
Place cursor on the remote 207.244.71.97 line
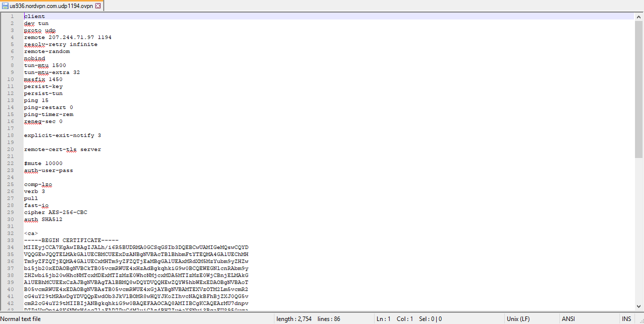click(68, 37)
